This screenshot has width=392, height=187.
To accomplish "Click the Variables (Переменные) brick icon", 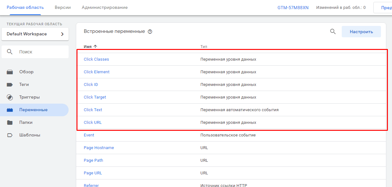I will pyautogui.click(x=10, y=110).
